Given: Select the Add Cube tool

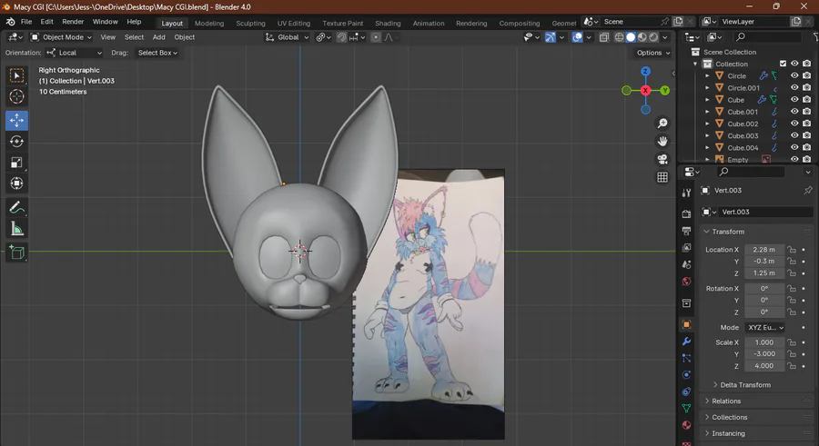Looking at the screenshot, I should [x=16, y=253].
